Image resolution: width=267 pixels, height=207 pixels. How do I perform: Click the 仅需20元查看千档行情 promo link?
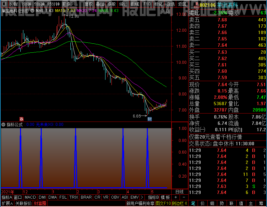click(x=215, y=137)
